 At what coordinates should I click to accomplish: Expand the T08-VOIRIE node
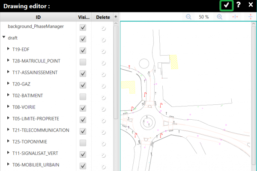[8, 106]
